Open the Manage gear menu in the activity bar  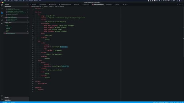click(x=2, y=99)
